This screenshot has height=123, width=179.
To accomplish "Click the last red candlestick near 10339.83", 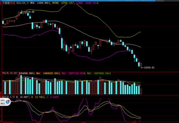I will pos(141,65).
